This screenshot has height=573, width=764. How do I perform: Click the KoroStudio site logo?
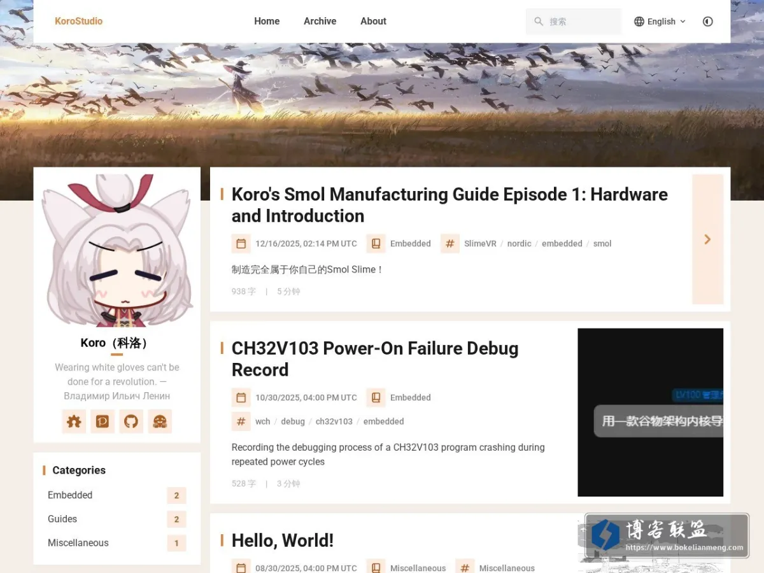78,21
